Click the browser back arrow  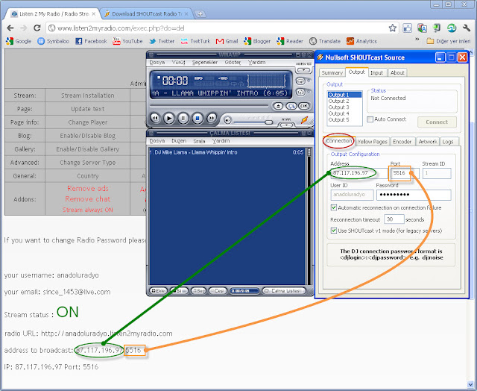10,28
